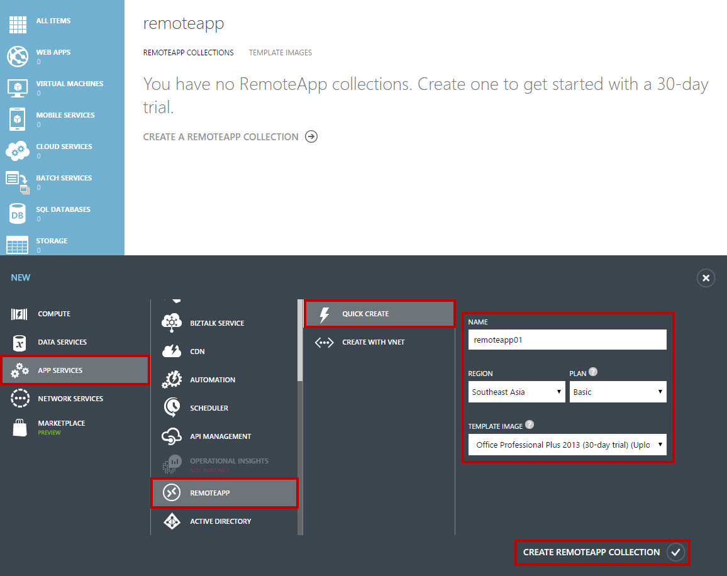Viewport: 727px width, 576px height.
Task: Click the CDN service label
Action: pos(197,352)
